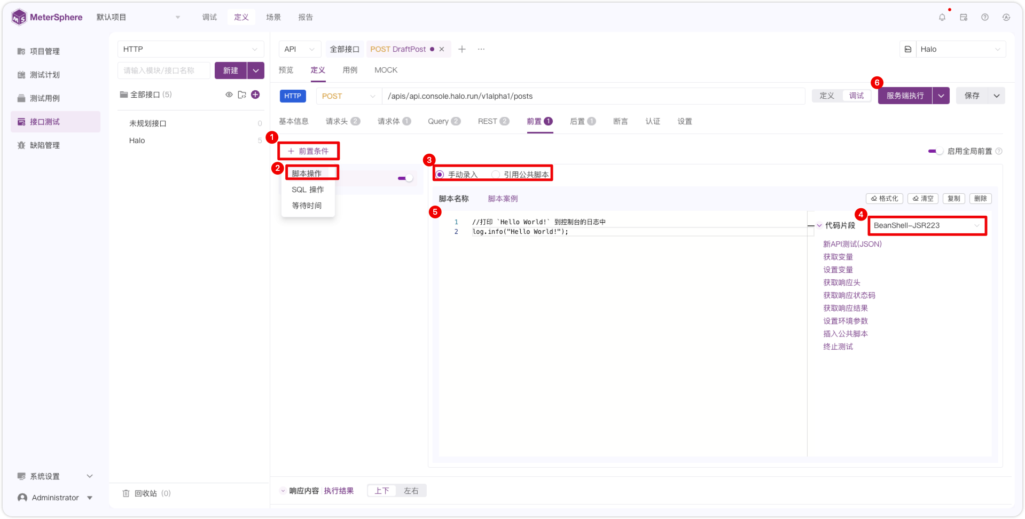
Task: Click the 启用全局前置 help icon
Action: pyautogui.click(x=999, y=151)
